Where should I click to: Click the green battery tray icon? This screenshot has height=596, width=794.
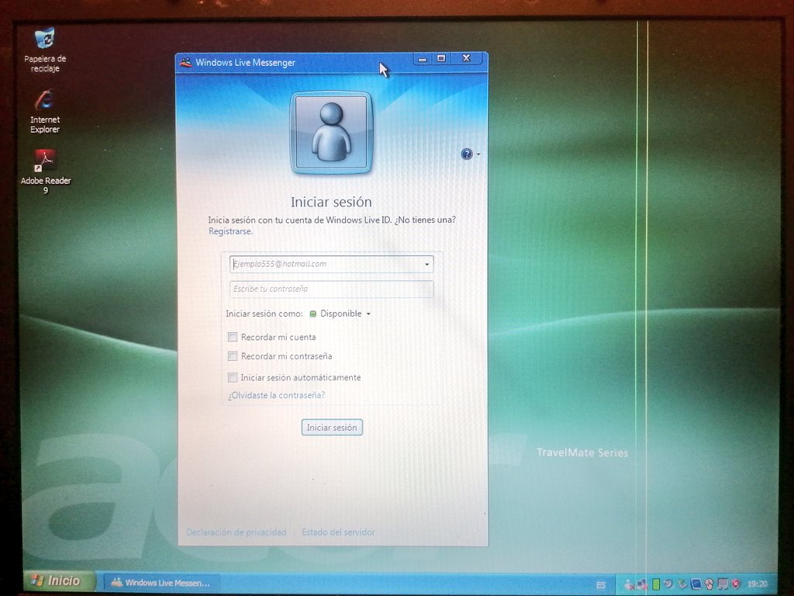pyautogui.click(x=656, y=584)
